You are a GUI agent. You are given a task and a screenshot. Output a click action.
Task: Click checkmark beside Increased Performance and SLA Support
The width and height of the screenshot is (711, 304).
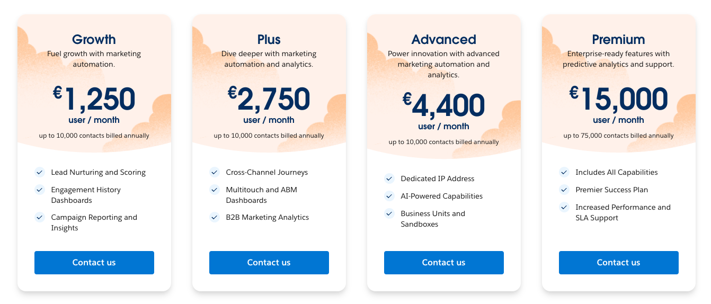[x=564, y=207]
